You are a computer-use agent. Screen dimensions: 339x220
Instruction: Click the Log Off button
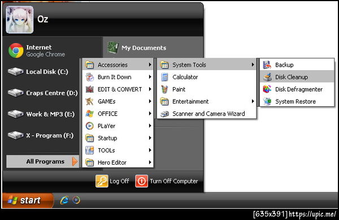(112, 181)
